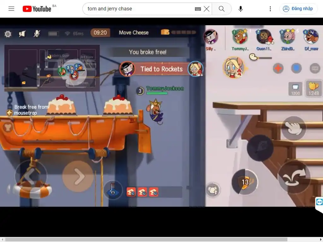Image resolution: width=323 pixels, height=242 pixels.
Task: Open the on-screen keyboard icon in search box
Action: pos(198,9)
